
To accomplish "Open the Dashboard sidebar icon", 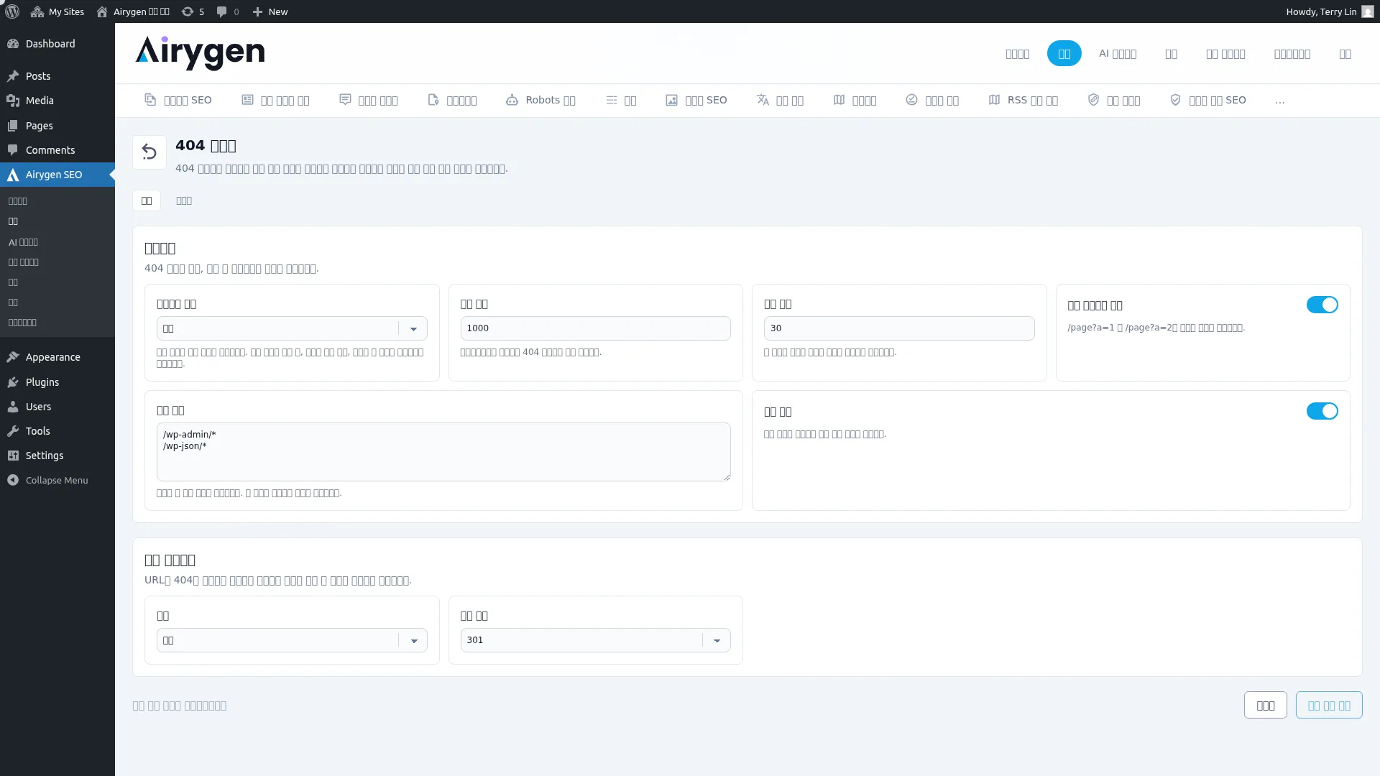I will 13,44.
